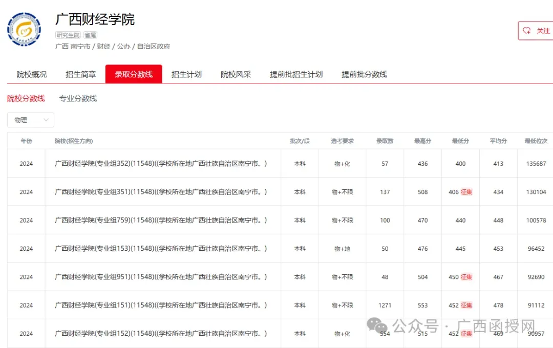Click the 录取数 column header

point(385,141)
